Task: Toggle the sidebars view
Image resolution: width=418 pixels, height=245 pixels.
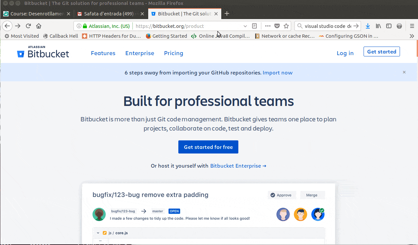Action: [389, 26]
